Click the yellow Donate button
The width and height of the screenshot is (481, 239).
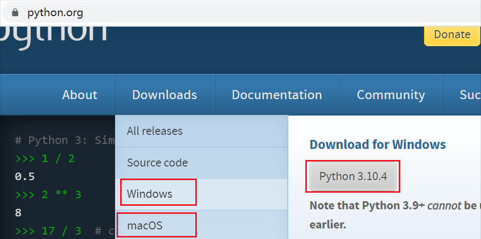click(x=452, y=35)
